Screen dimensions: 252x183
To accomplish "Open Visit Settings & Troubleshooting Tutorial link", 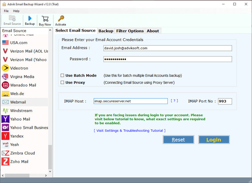I will pyautogui.click(x=130, y=130).
